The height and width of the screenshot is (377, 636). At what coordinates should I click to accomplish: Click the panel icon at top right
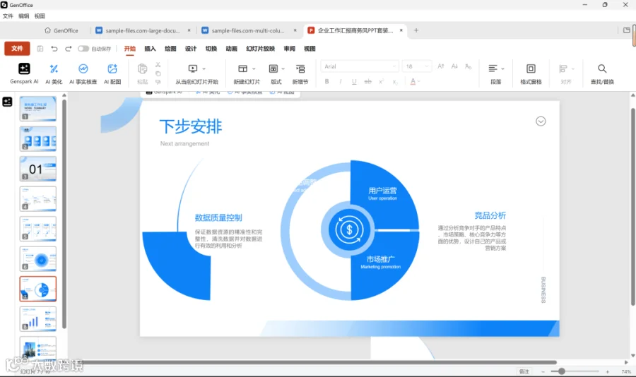click(x=627, y=30)
